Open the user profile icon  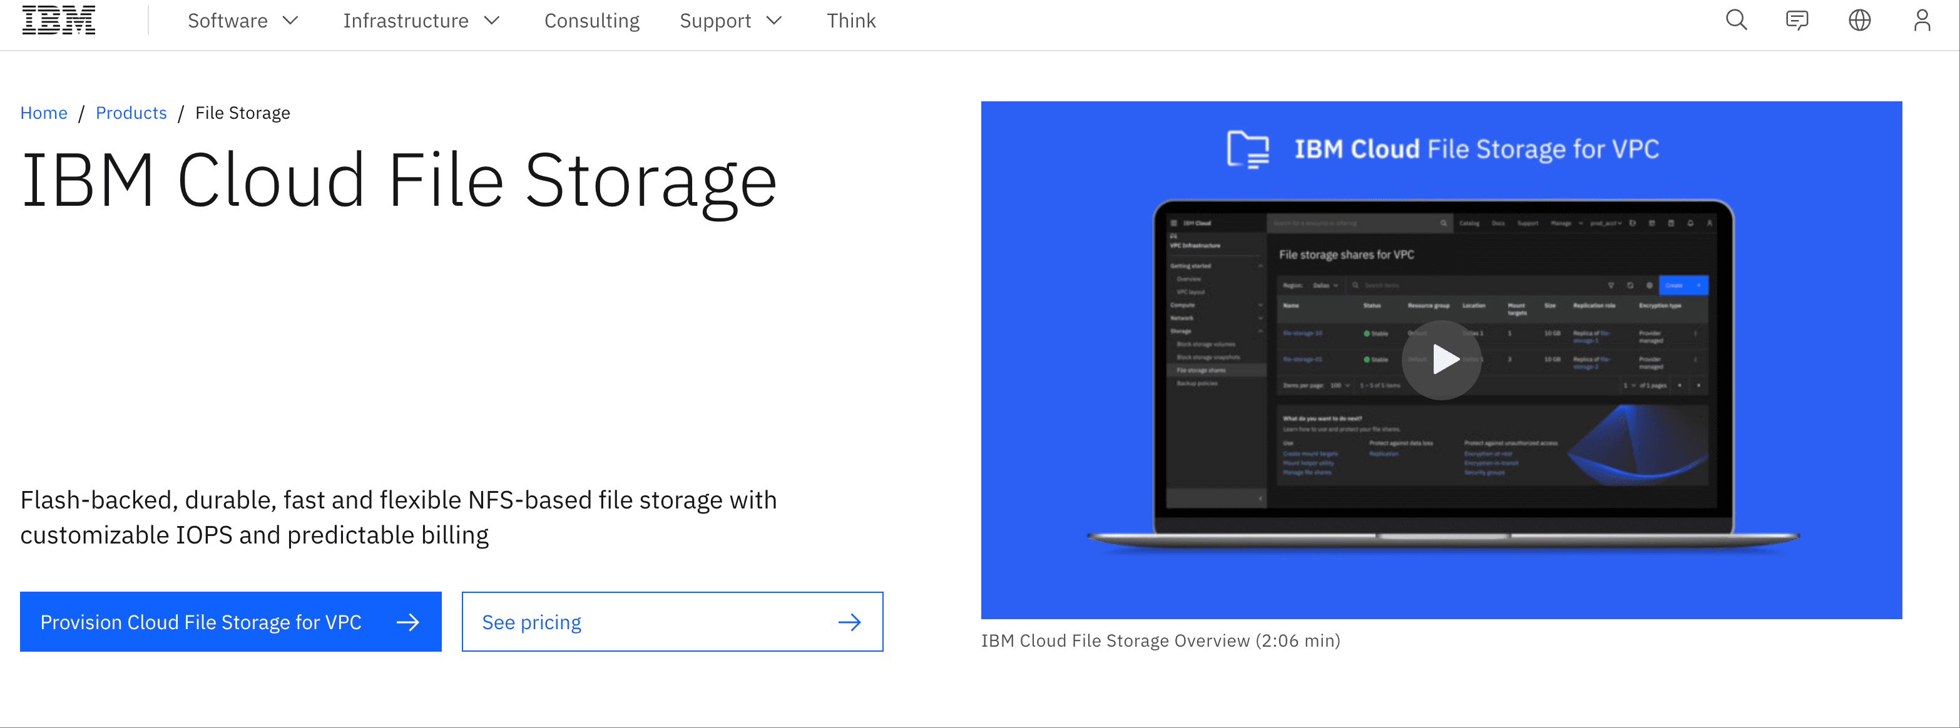point(1921,21)
